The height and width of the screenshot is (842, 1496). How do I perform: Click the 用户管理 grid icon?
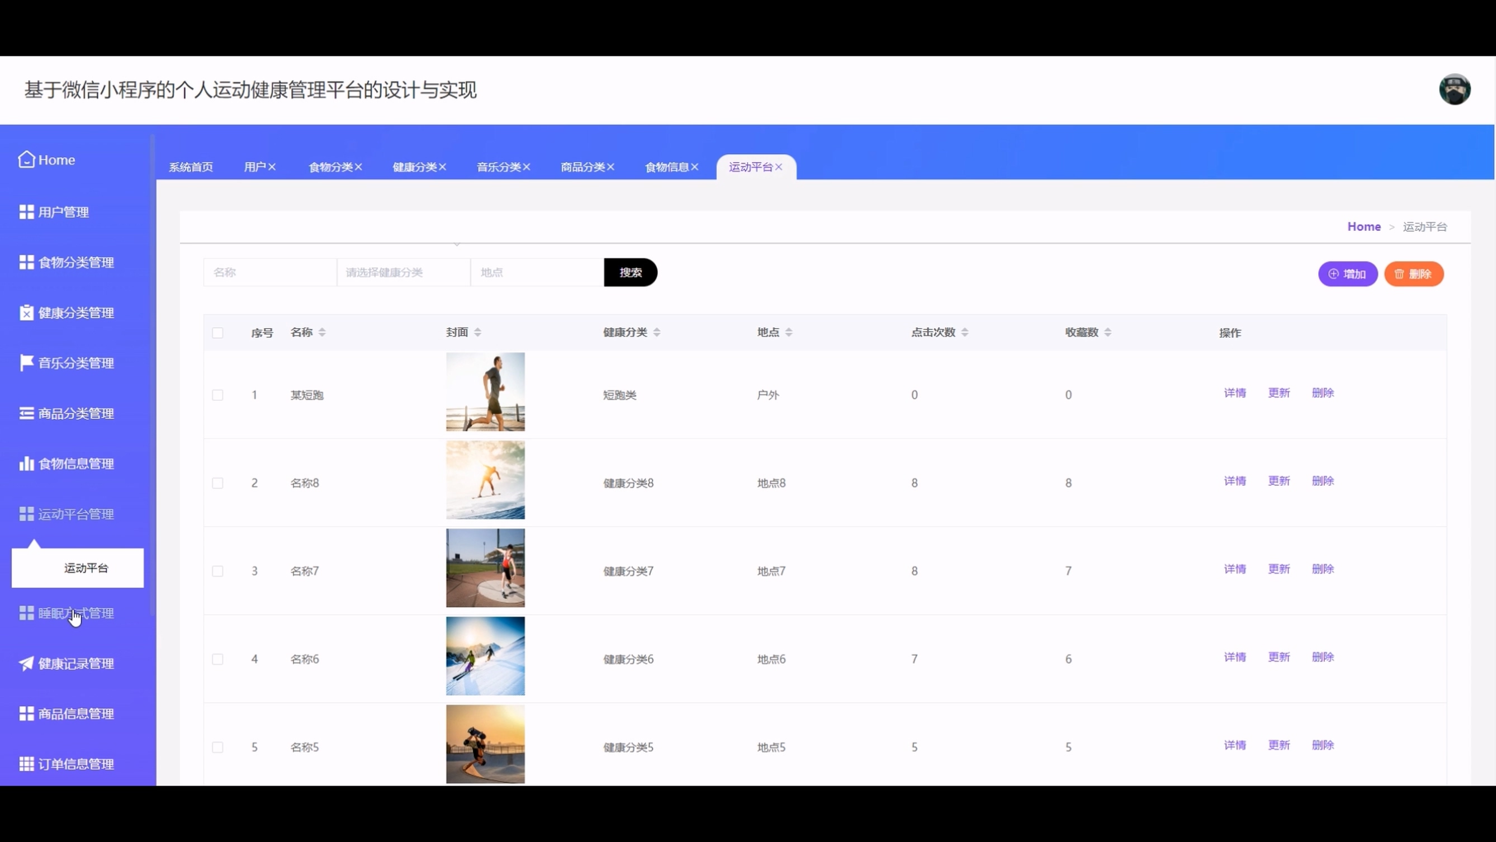pyautogui.click(x=26, y=212)
